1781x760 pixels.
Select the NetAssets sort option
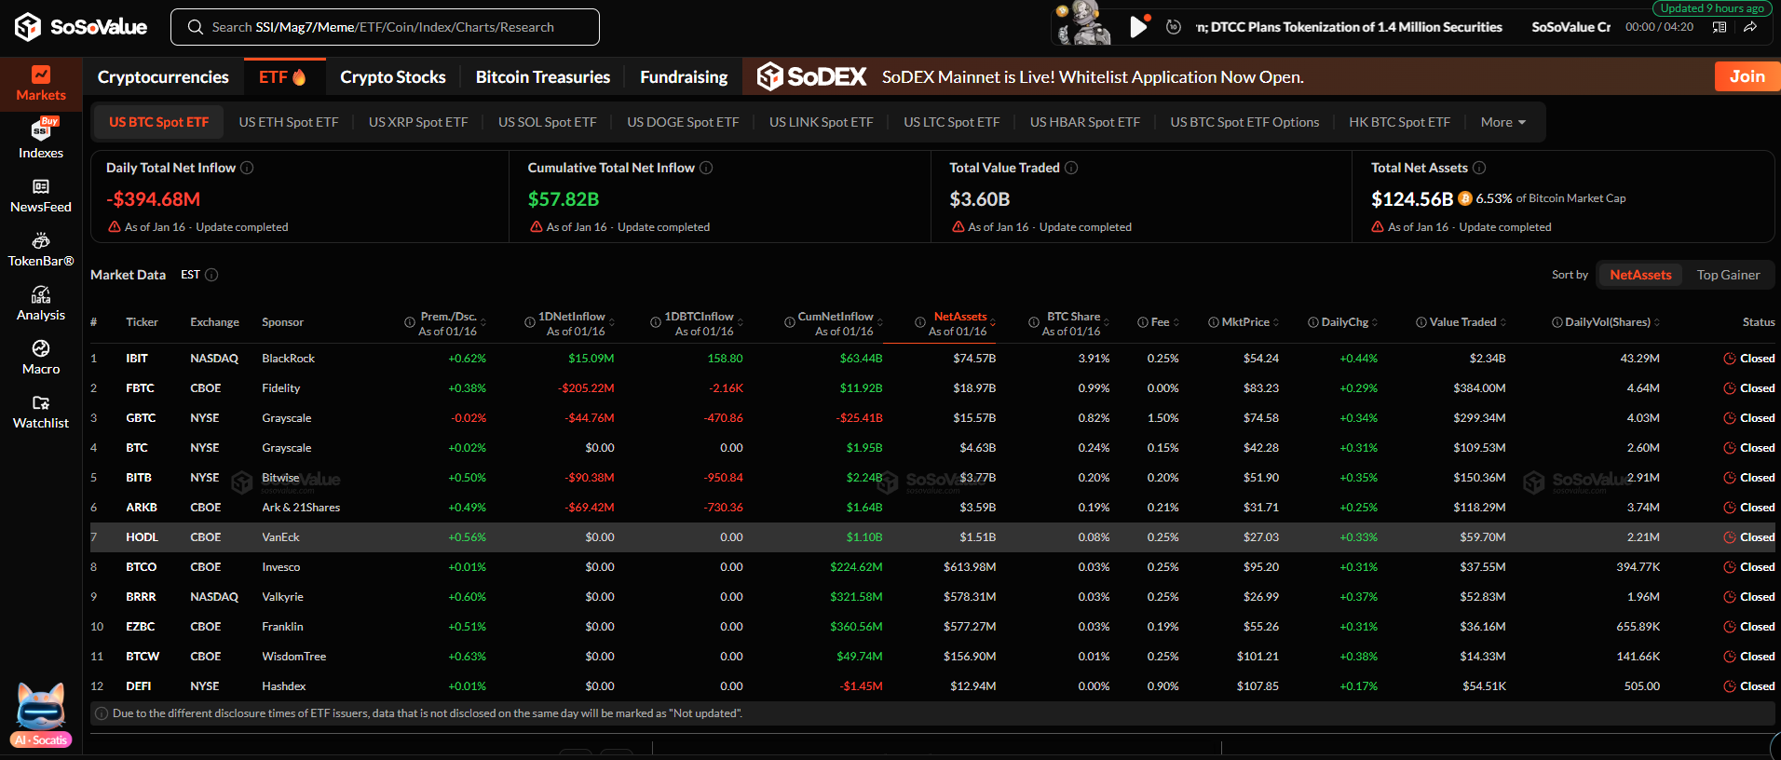coord(1640,275)
